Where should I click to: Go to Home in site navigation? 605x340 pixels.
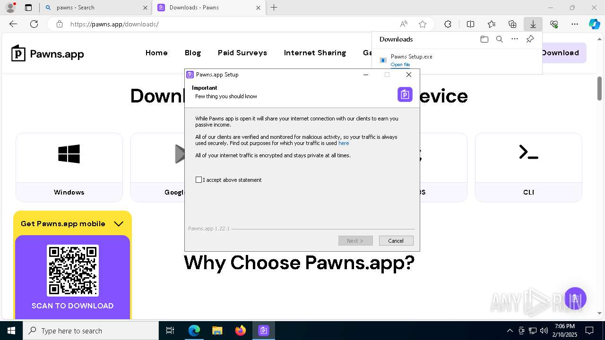(156, 53)
